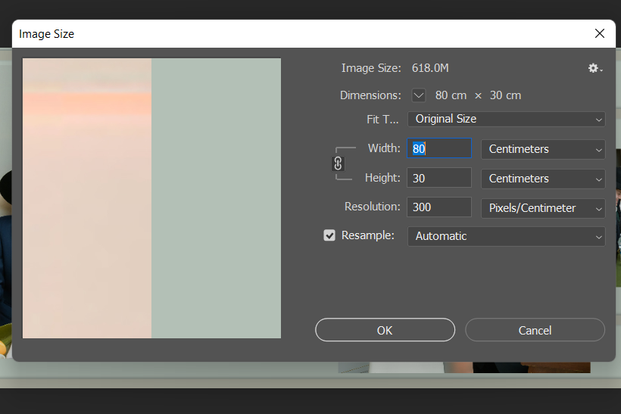Open the Fit To Original Size dropdown
The width and height of the screenshot is (621, 414).
(506, 119)
